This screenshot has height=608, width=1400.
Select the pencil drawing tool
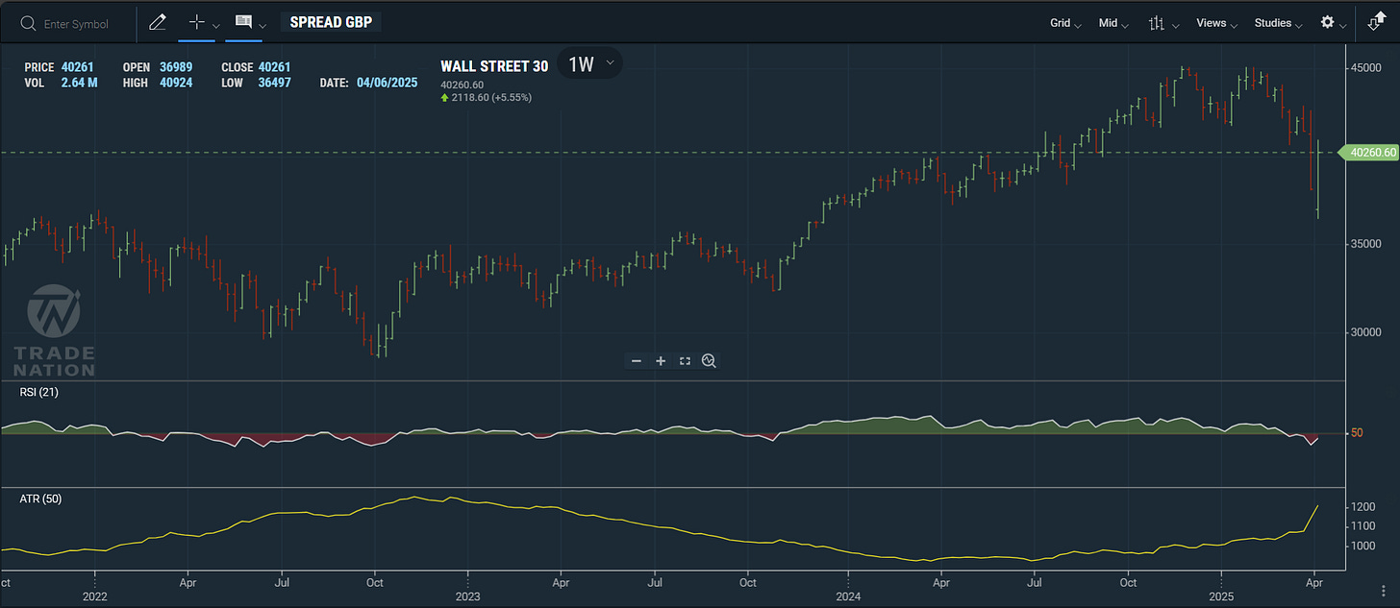pos(158,22)
